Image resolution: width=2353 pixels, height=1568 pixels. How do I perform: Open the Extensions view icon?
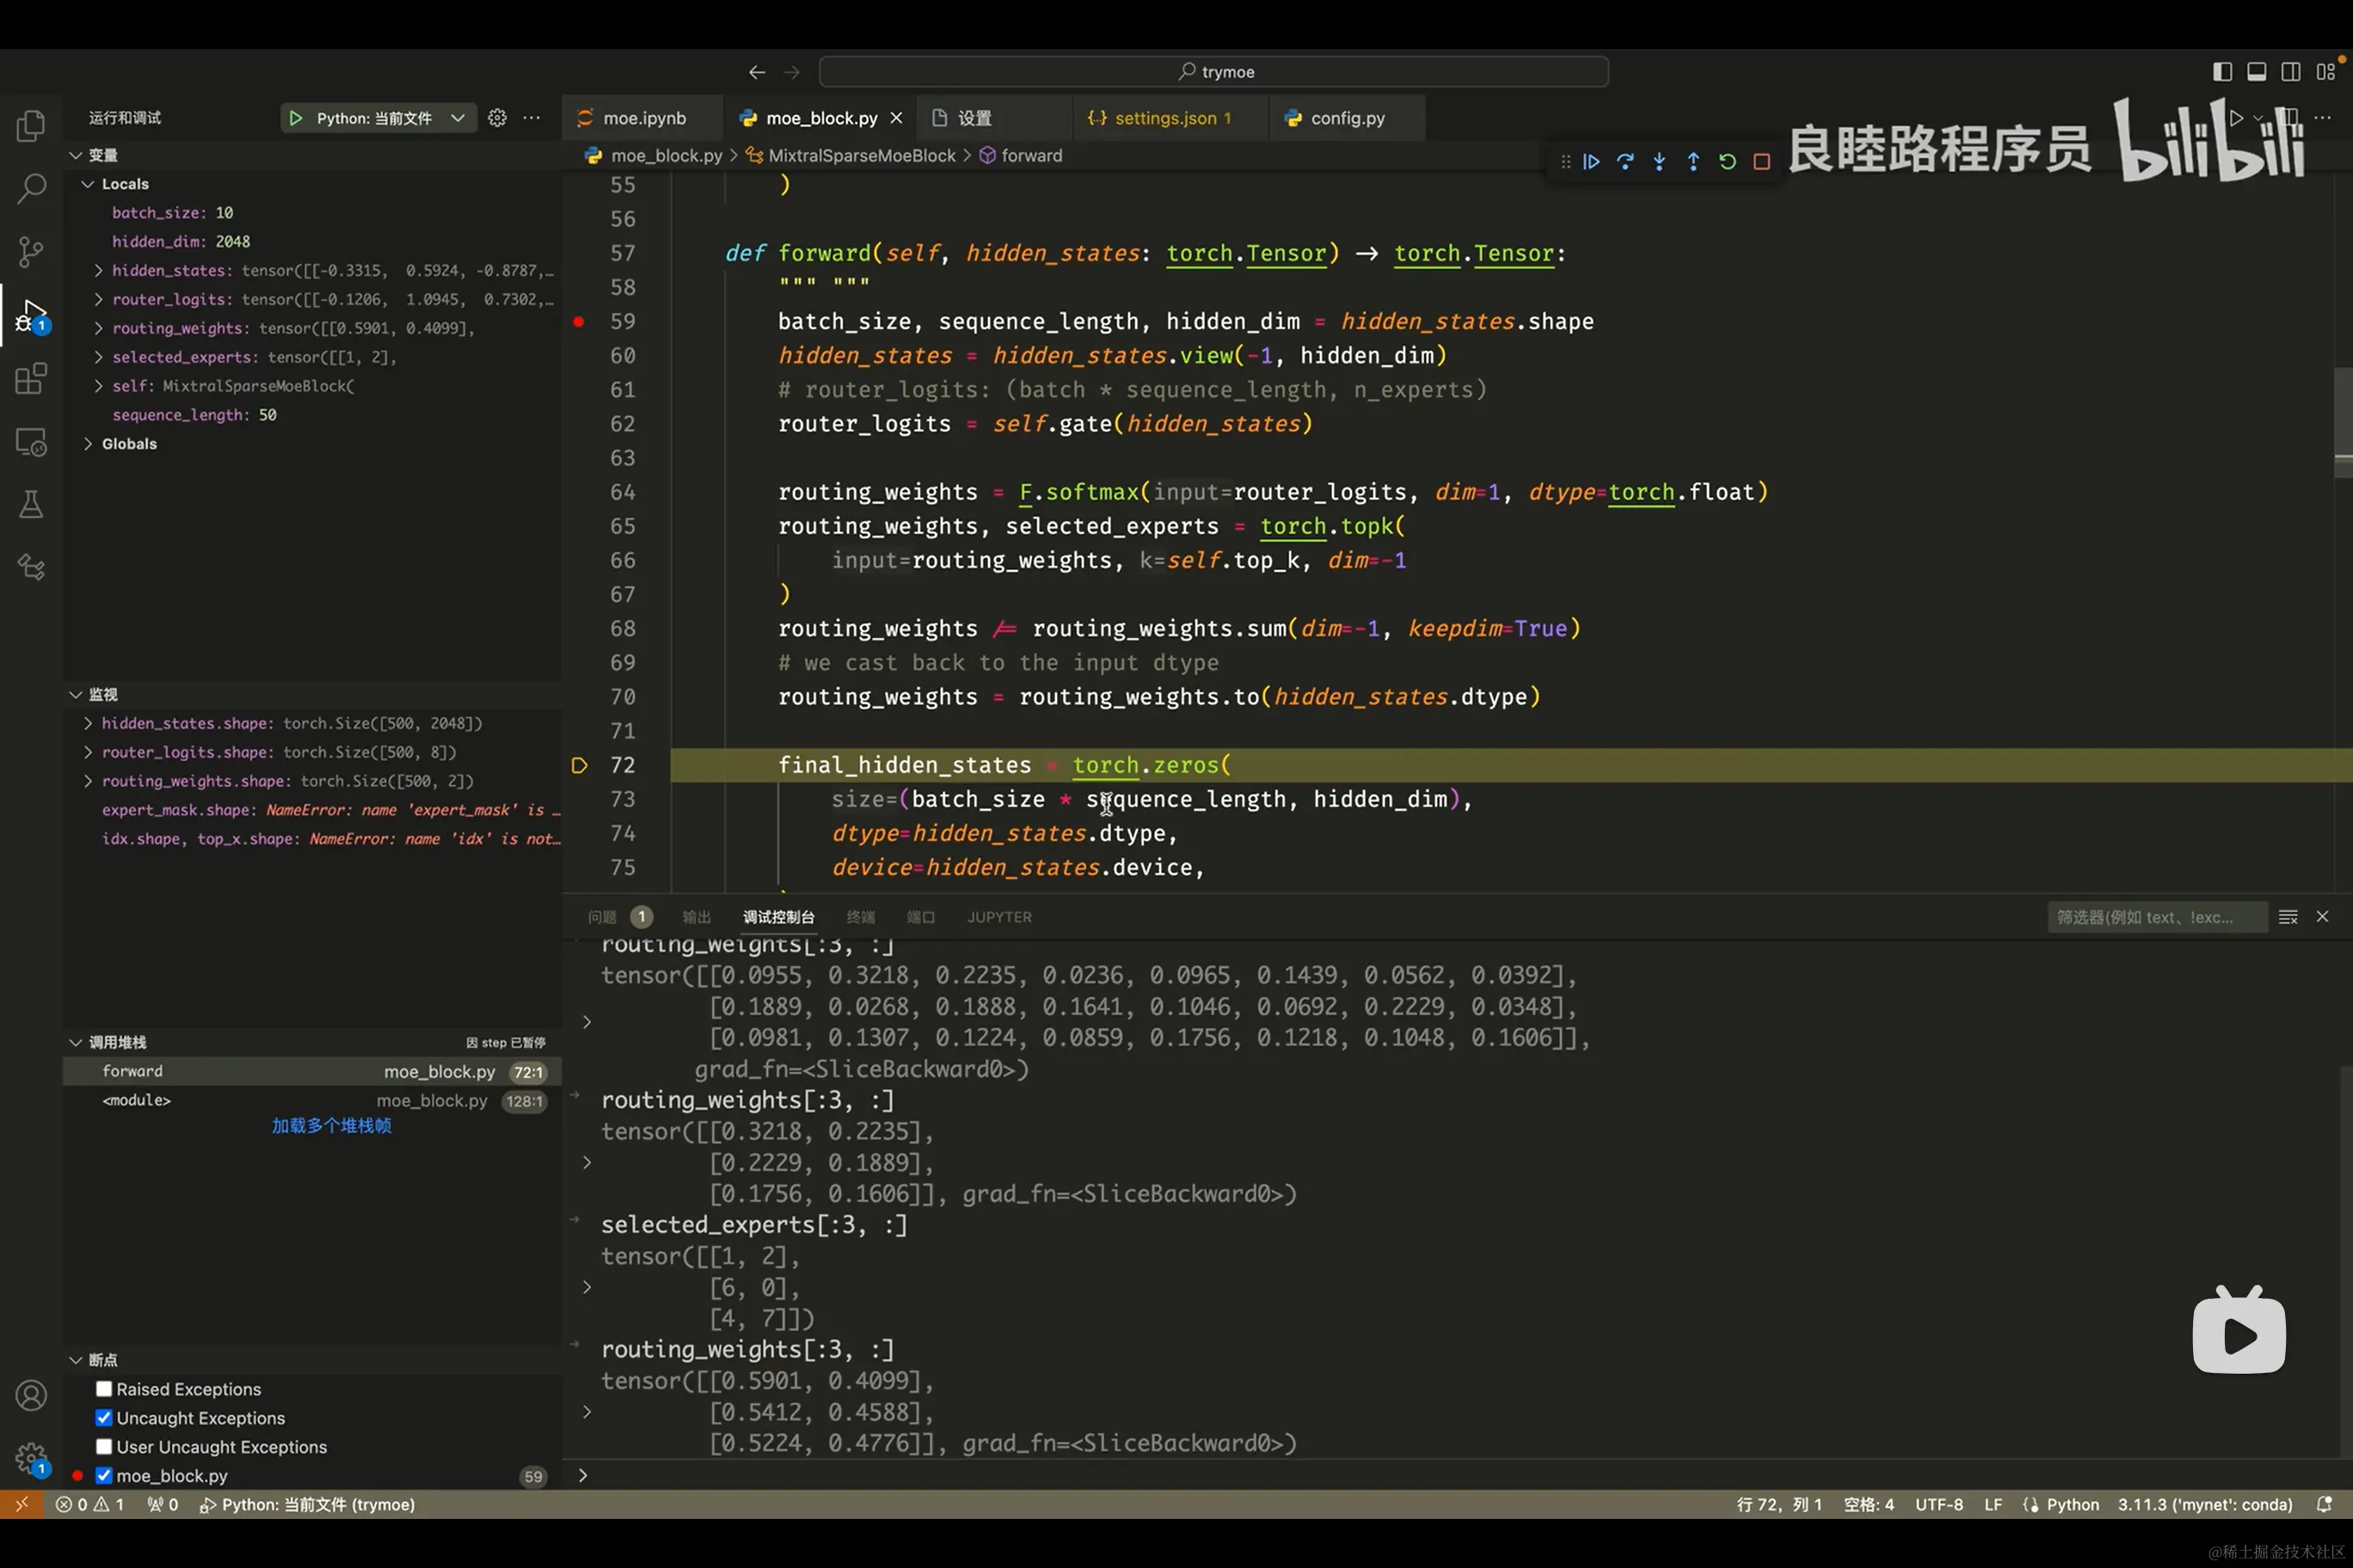[31, 379]
